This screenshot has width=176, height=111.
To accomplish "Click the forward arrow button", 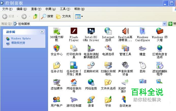I will pos(24,17).
